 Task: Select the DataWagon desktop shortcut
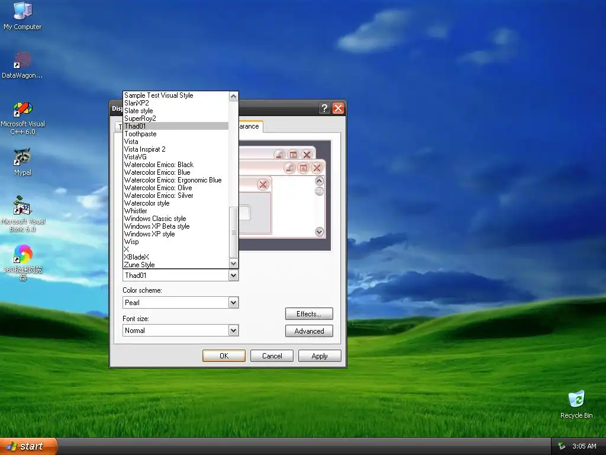tap(22, 65)
